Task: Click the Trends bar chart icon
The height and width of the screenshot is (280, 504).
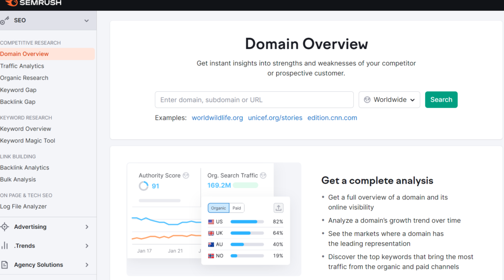Action: [x=4, y=246]
